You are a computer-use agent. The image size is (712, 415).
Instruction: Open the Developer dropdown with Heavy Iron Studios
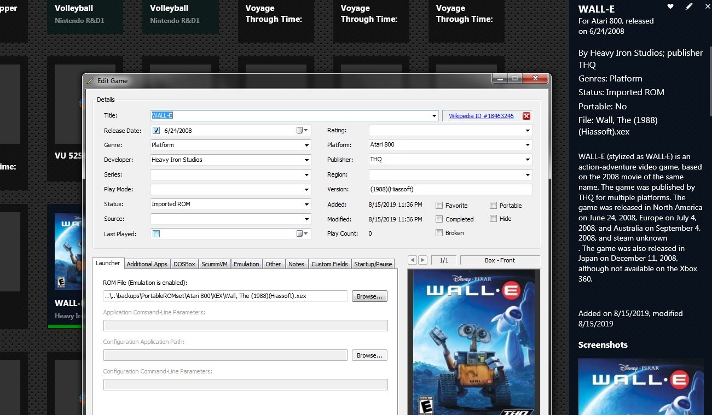[x=307, y=160]
